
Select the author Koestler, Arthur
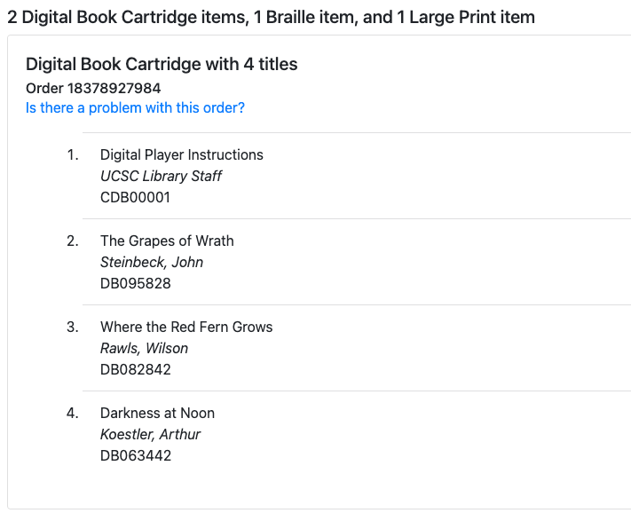click(150, 434)
